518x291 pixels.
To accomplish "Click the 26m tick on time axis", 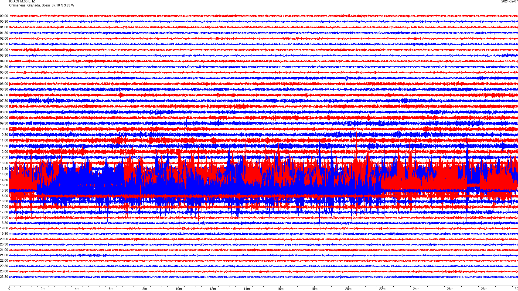I will [x=450, y=289].
